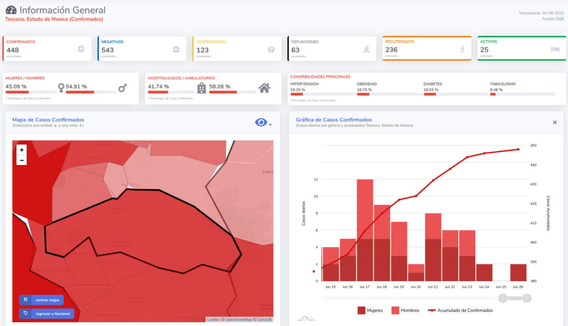Screen dimensions: 568x326
Task: Zoom out the map with minus button
Action: point(22,160)
